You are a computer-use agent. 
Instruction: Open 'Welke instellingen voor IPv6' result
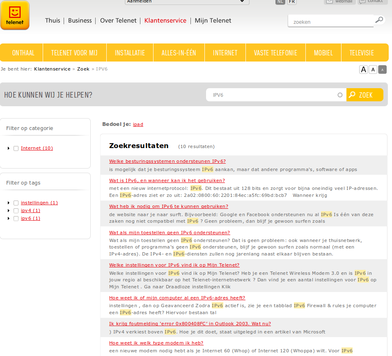click(x=174, y=265)
